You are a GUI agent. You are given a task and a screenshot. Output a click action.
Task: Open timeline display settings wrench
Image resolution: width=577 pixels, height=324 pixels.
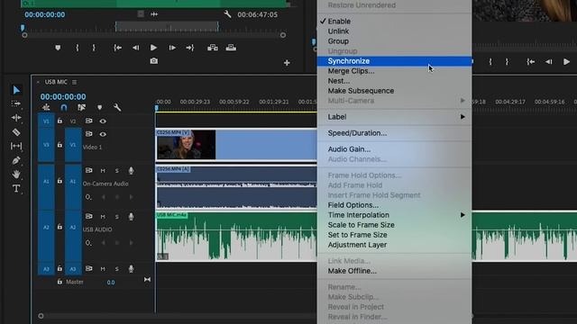pyautogui.click(x=117, y=107)
